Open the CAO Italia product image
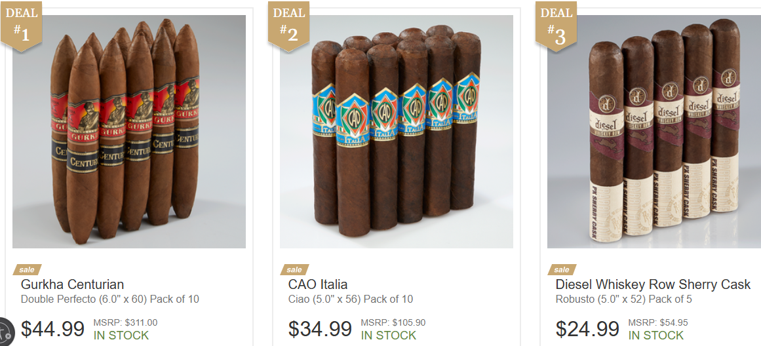This screenshot has width=761, height=346. (x=397, y=132)
